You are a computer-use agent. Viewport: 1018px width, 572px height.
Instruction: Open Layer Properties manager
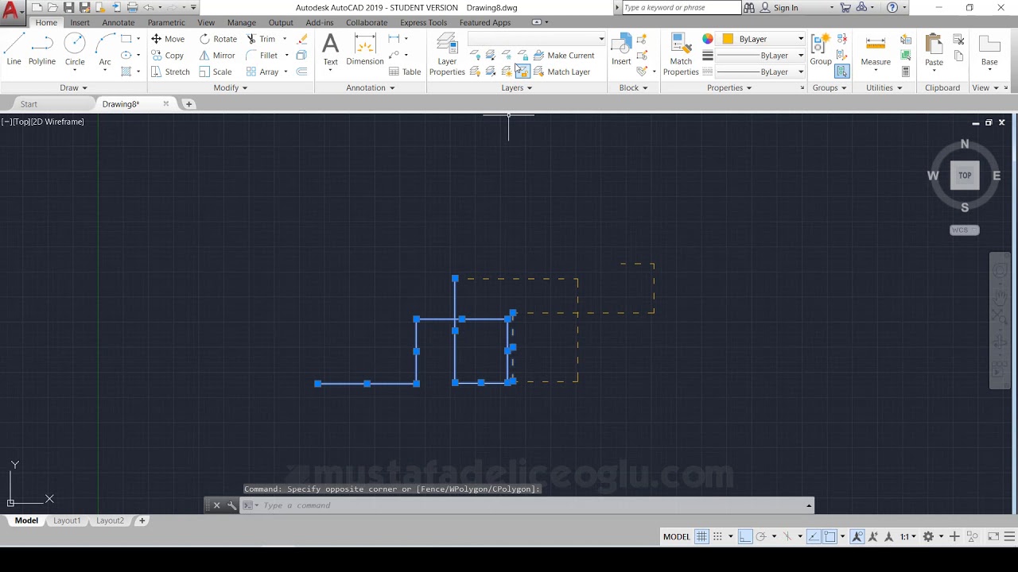(447, 54)
